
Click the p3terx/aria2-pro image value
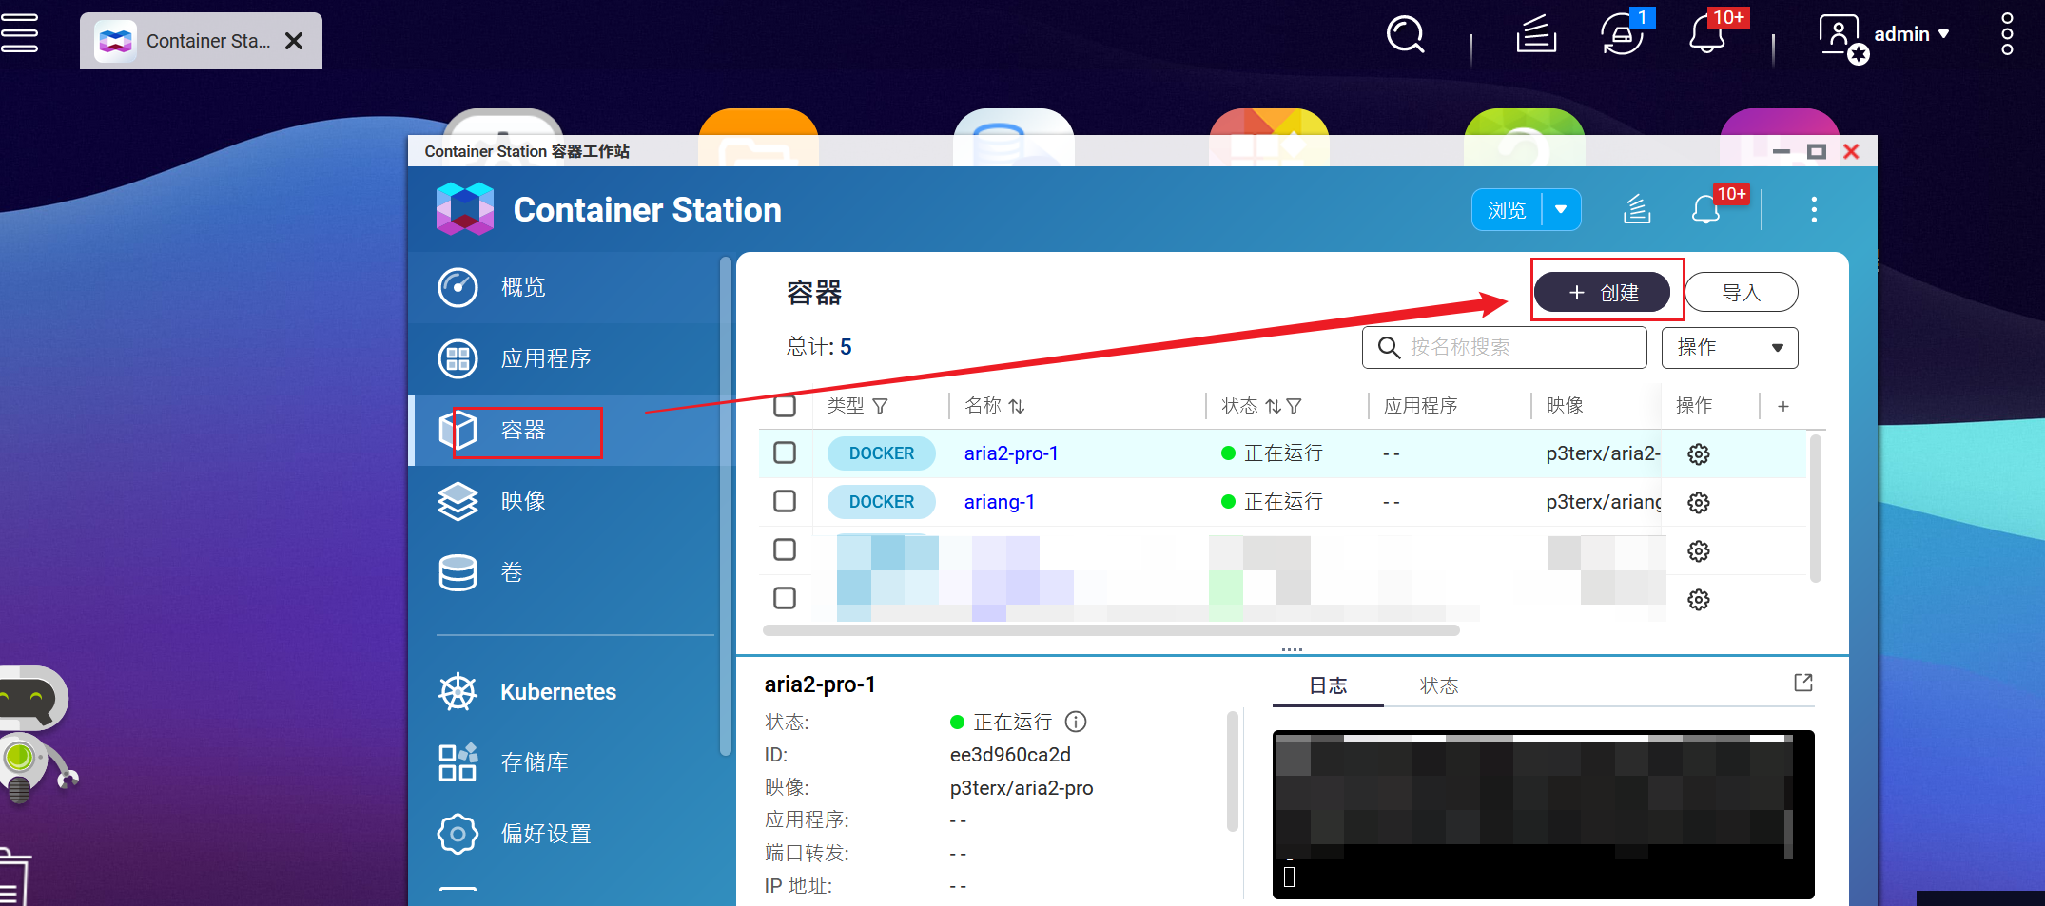[1022, 788]
